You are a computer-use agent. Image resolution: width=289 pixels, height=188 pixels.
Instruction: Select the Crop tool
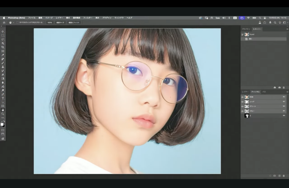(3, 47)
